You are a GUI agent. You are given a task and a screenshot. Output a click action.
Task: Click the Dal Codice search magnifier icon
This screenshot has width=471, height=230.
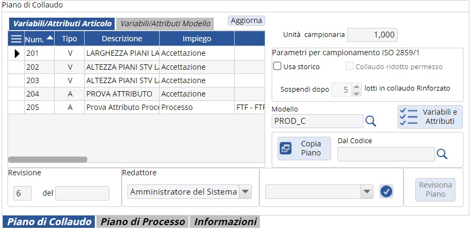pos(442,154)
